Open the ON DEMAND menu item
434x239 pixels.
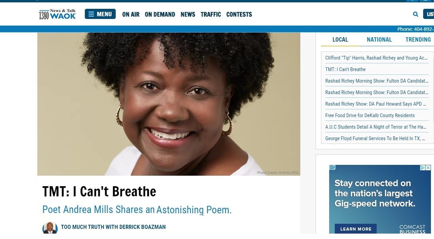tap(160, 14)
